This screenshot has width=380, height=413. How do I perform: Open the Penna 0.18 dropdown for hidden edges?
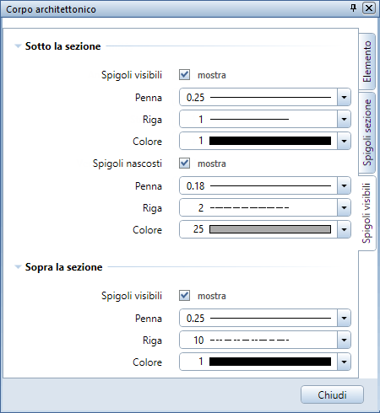click(x=344, y=185)
